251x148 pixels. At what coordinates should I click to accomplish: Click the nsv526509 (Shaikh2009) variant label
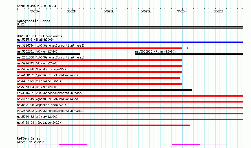click(36, 40)
